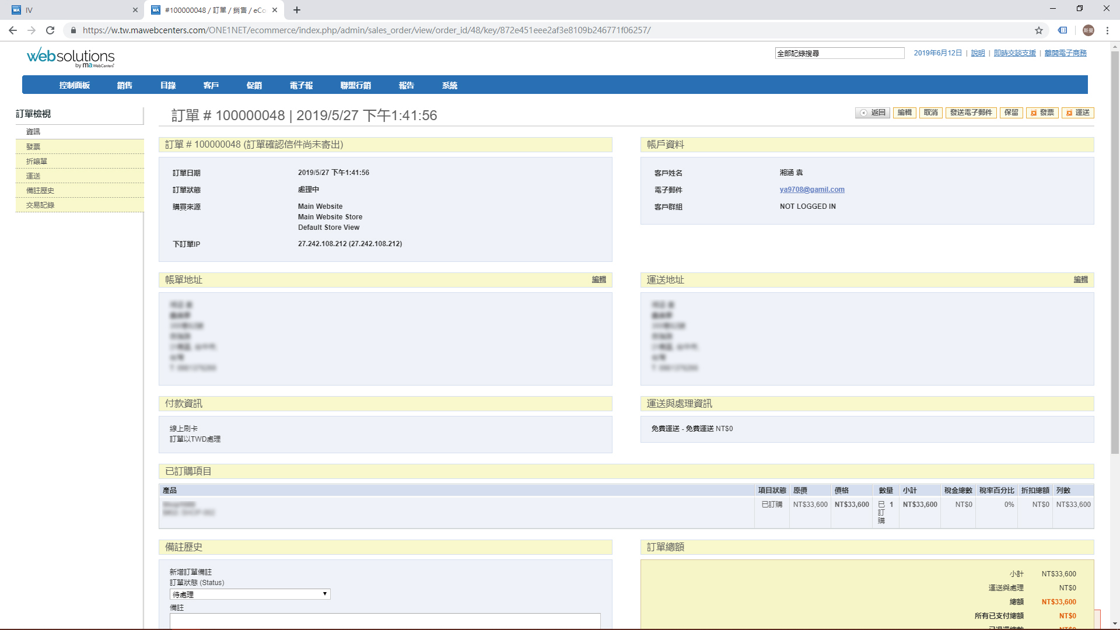1120x630 pixels.
Task: Click the extension icon next to the star
Action: [1063, 30]
